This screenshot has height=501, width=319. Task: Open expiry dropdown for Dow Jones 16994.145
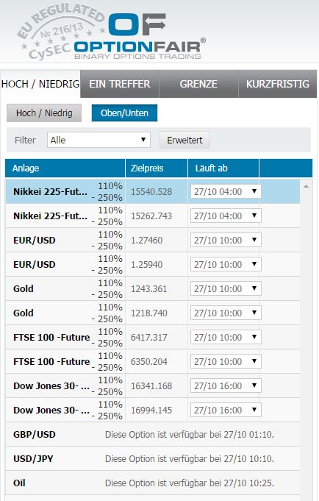[226, 411]
